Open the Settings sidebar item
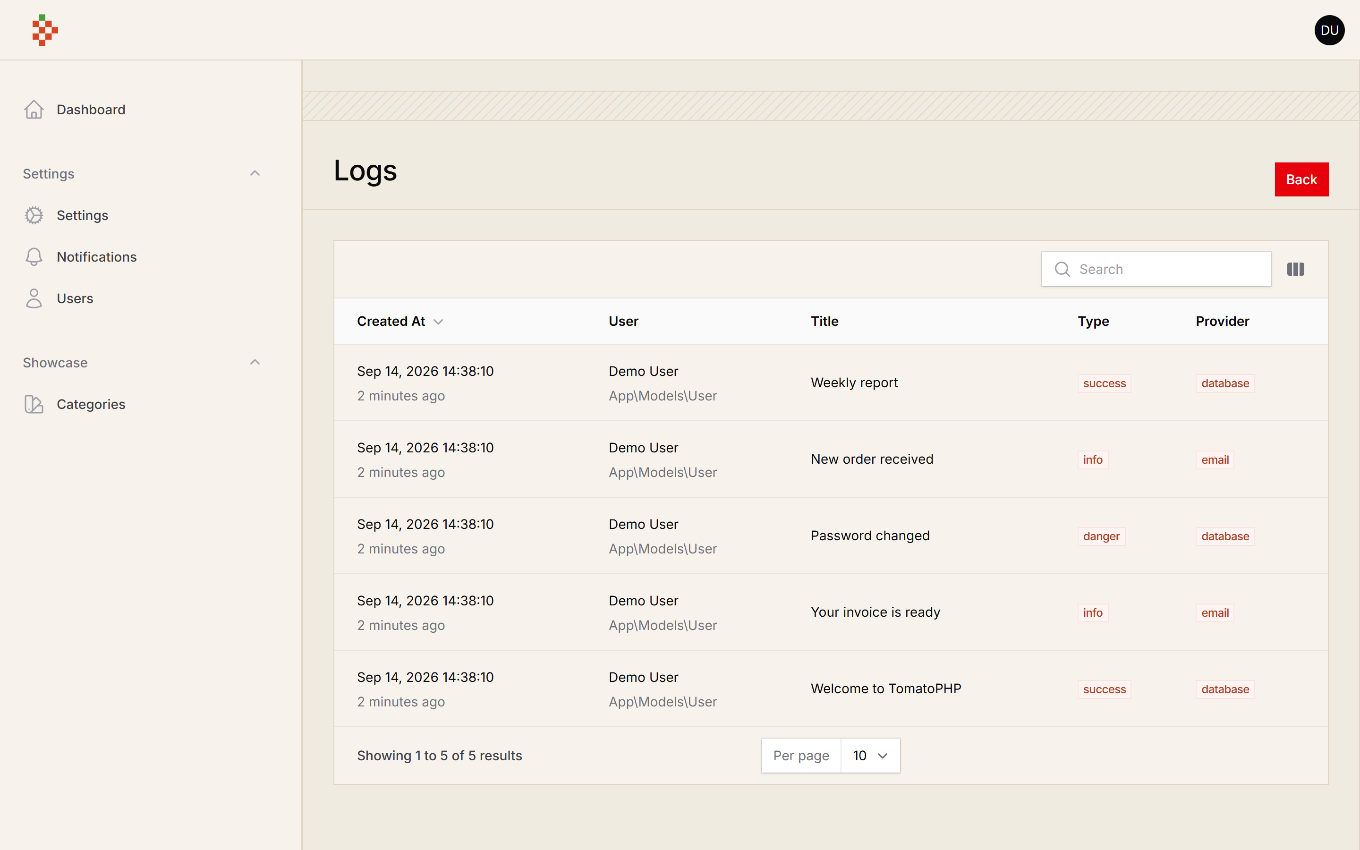1360x850 pixels. point(82,215)
